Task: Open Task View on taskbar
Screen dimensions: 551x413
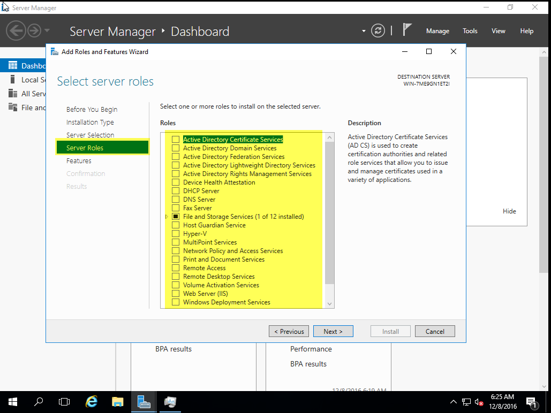Action: point(64,402)
